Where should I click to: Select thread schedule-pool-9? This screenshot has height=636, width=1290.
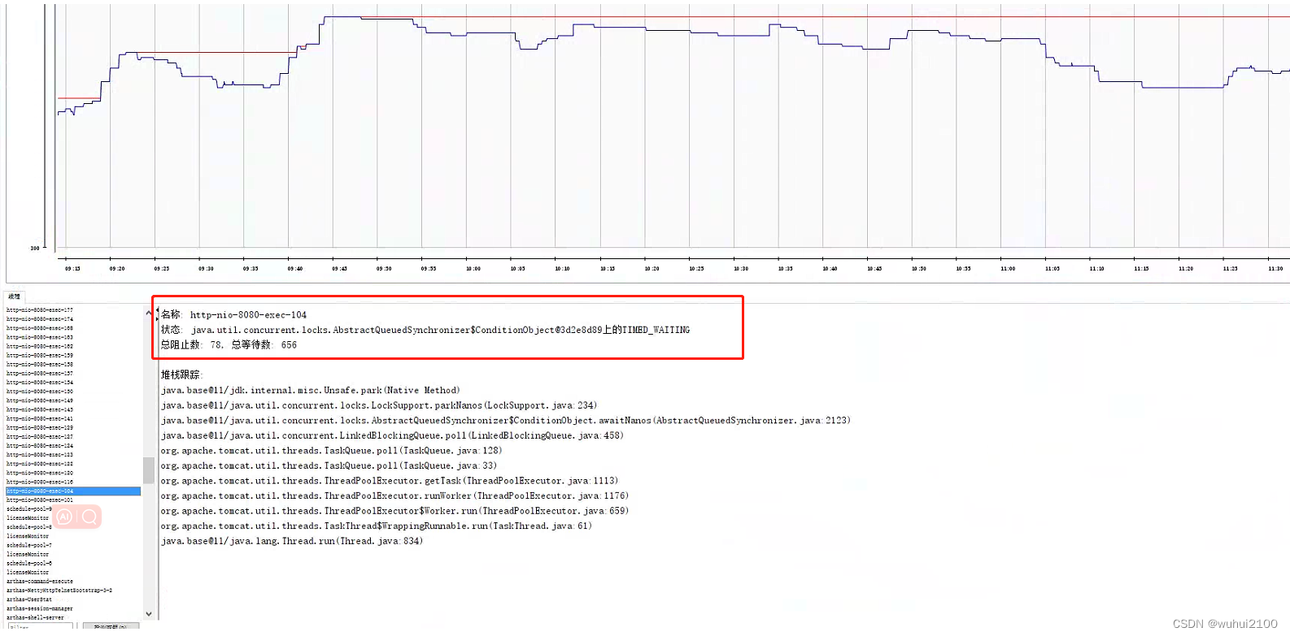(29, 508)
